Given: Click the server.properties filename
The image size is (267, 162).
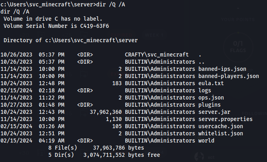Looking at the screenshot, I should [225, 119].
